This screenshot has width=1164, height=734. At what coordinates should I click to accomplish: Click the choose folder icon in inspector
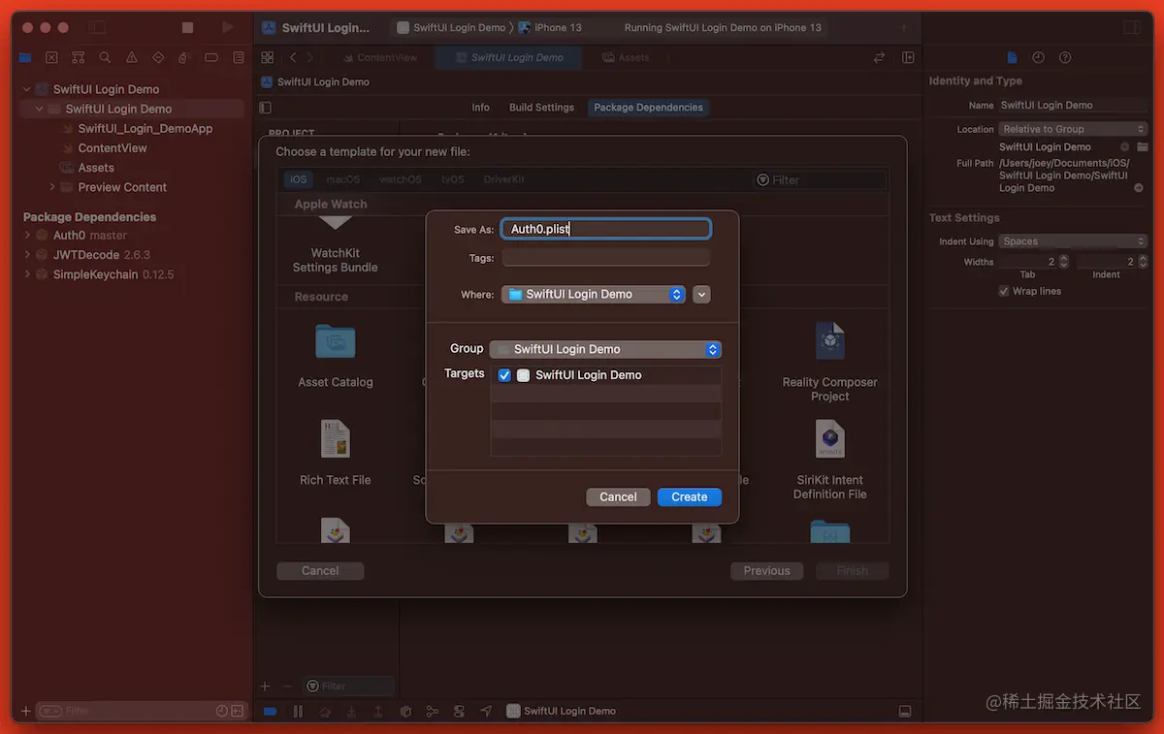1142,147
